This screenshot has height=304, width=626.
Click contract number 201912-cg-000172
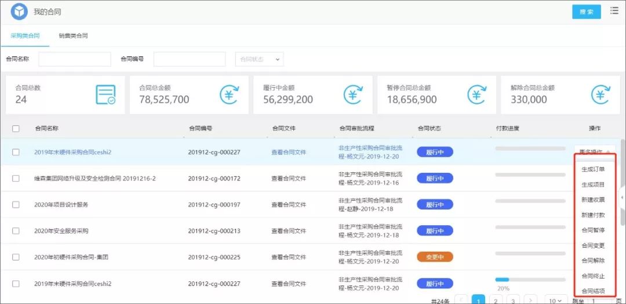(214, 179)
